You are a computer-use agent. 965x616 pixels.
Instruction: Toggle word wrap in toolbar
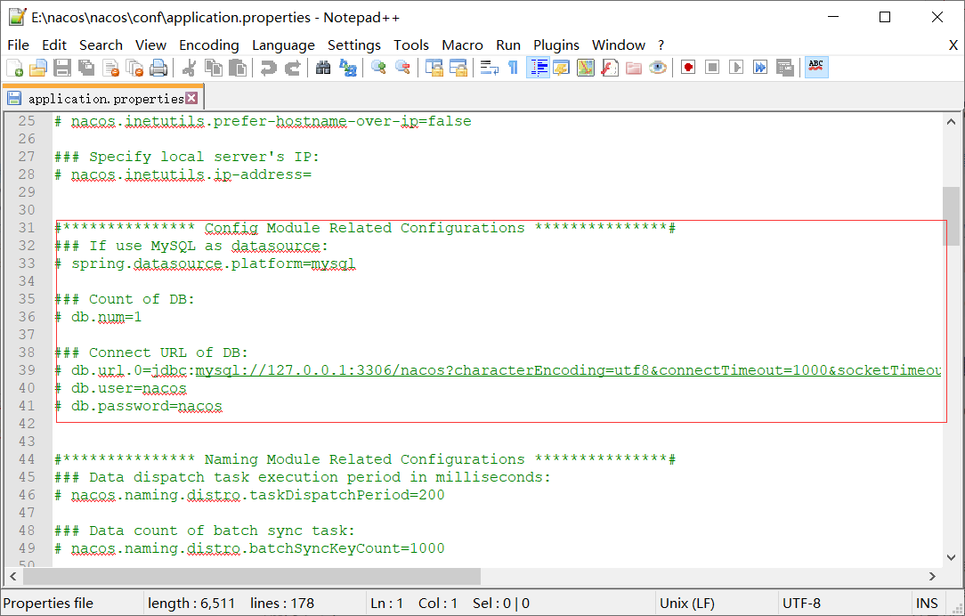pos(490,68)
